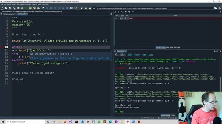Switch to History bottom tab
Viewport: 222px width, 124px height.
tap(173, 115)
